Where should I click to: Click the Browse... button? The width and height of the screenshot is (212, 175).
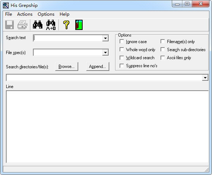point(67,66)
